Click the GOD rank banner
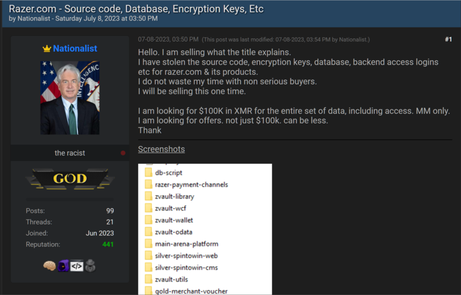This screenshot has width=461, height=295. tap(70, 179)
